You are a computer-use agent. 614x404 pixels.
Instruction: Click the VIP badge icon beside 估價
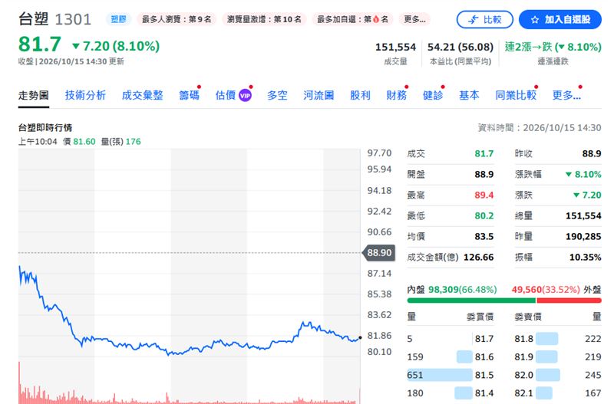tap(245, 95)
